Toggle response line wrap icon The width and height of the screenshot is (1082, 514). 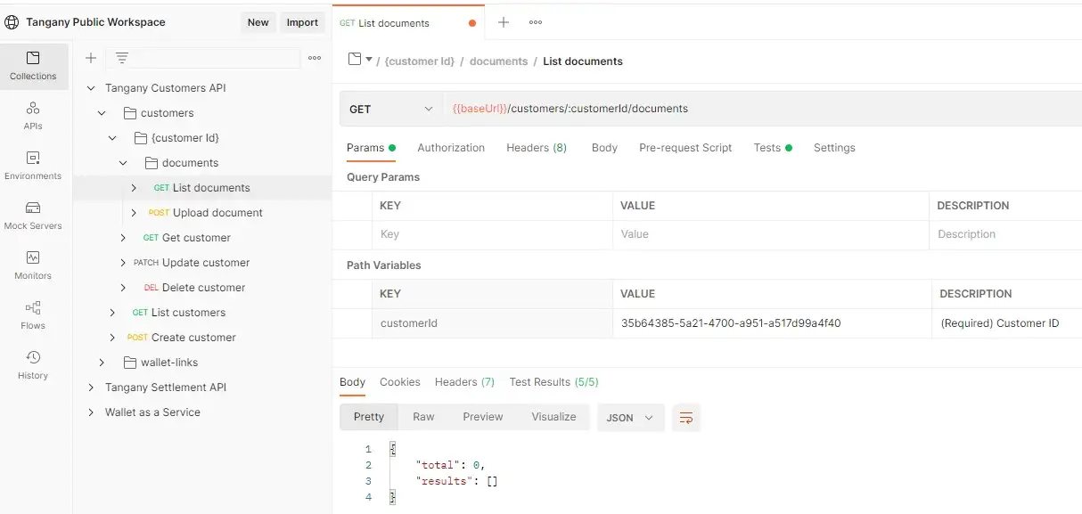(686, 417)
